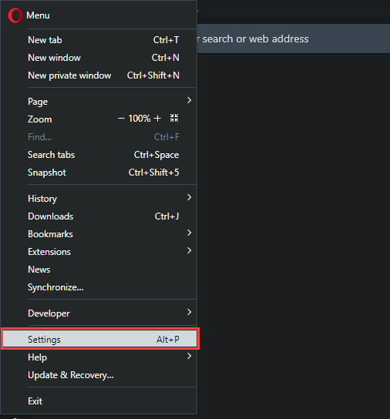Viewport: 390px width, 419px height.
Task: Choose New window menu item
Action: coord(99,58)
